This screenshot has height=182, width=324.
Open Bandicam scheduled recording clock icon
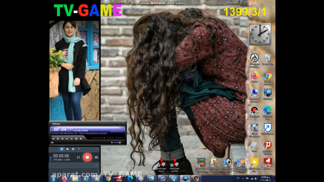[x=73, y=149]
